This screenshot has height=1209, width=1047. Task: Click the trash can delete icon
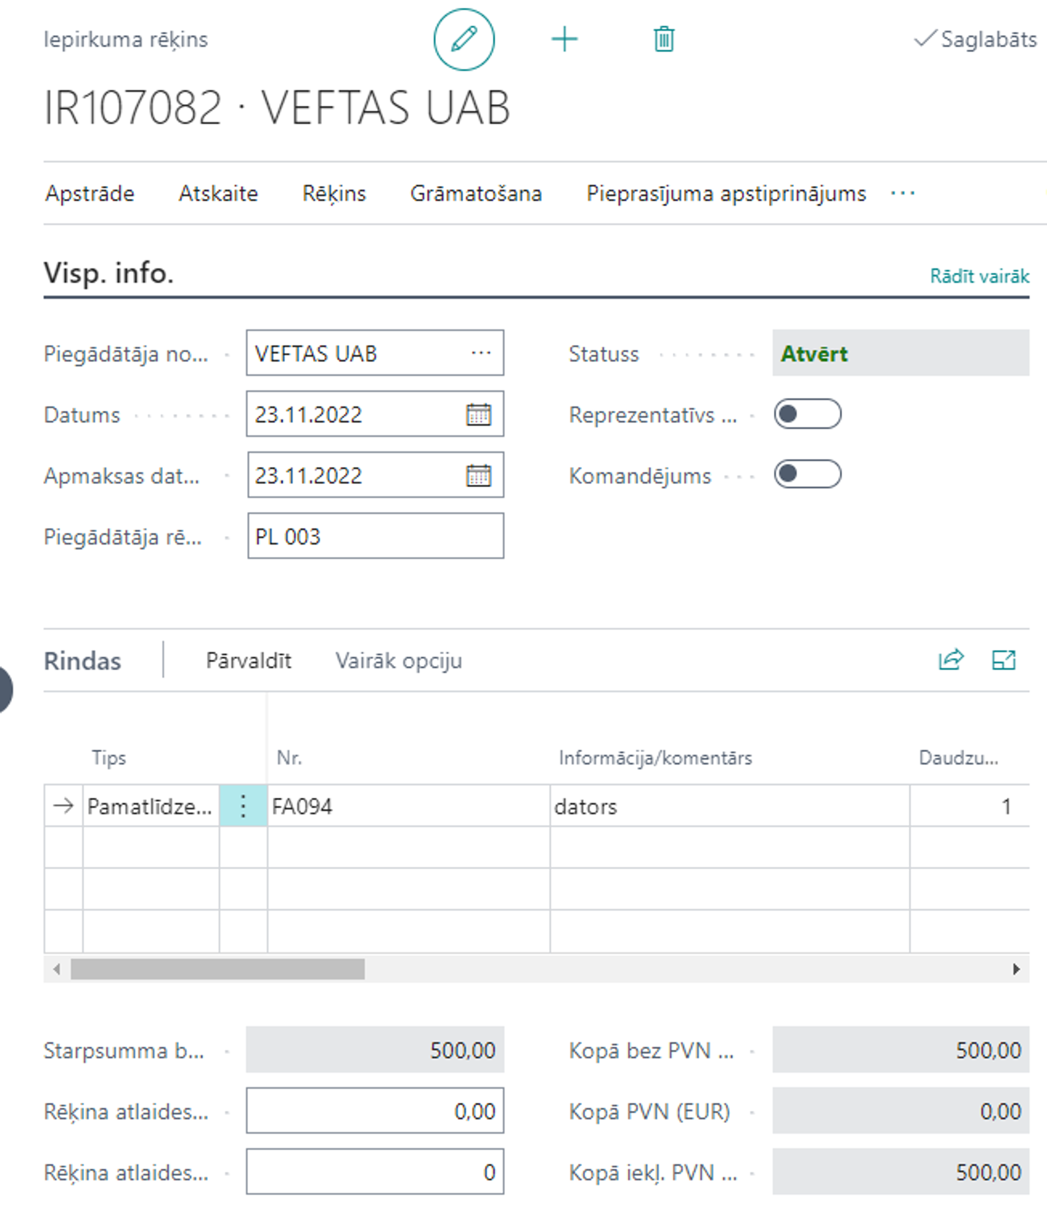pyautogui.click(x=664, y=39)
